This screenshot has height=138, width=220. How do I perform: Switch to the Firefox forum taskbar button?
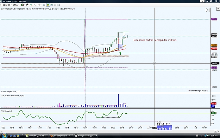pyautogui.click(x=61, y=136)
